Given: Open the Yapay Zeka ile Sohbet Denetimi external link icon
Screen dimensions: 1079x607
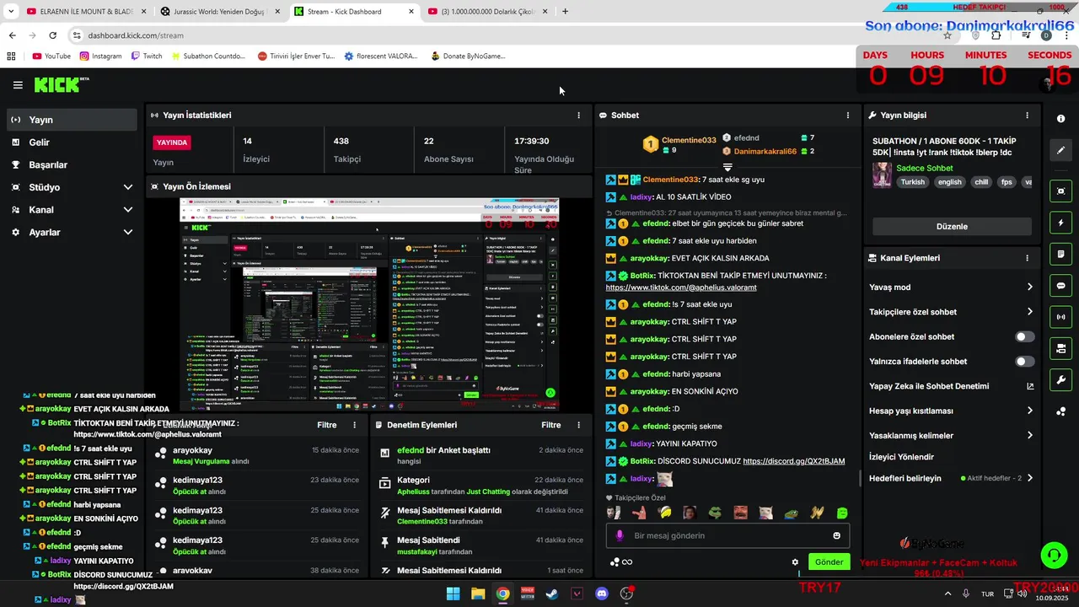Looking at the screenshot, I should pyautogui.click(x=1029, y=386).
